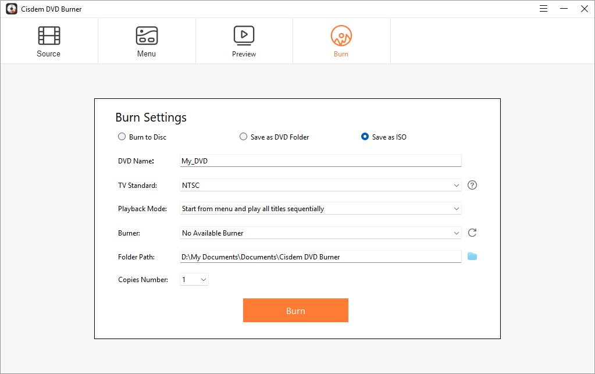This screenshot has width=595, height=374.
Task: Edit the Folder Path field
Action: (320, 257)
